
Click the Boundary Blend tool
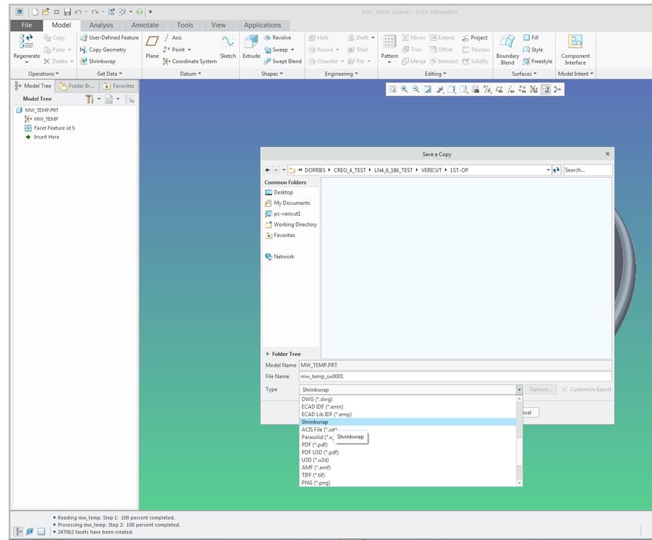tap(507, 49)
